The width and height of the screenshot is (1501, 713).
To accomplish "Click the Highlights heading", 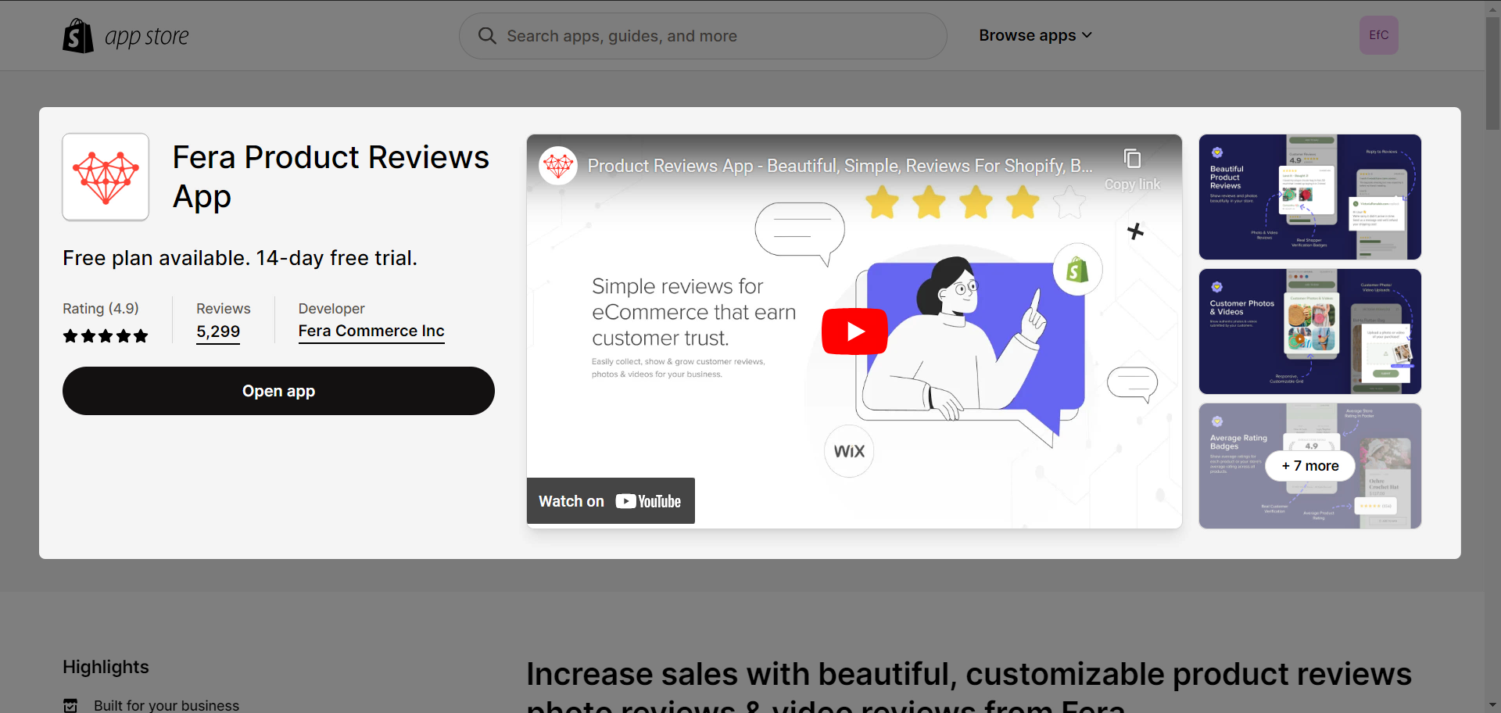I will pos(106,667).
